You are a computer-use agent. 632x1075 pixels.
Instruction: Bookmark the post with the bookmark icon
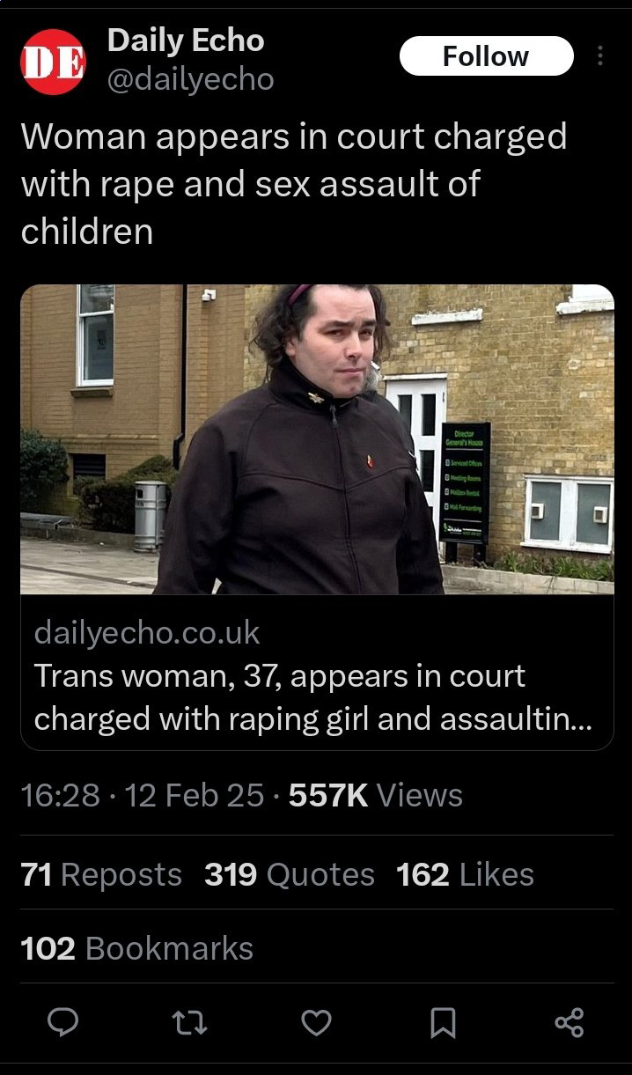pos(443,1022)
